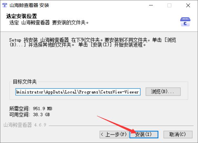Click the Setup instruction paragraph text

pos(92,42)
